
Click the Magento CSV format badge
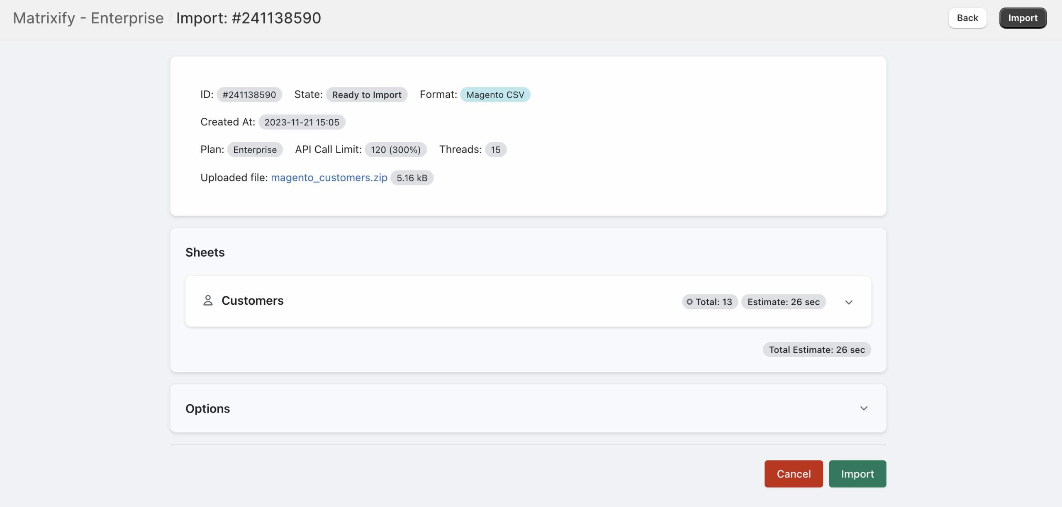tap(495, 95)
